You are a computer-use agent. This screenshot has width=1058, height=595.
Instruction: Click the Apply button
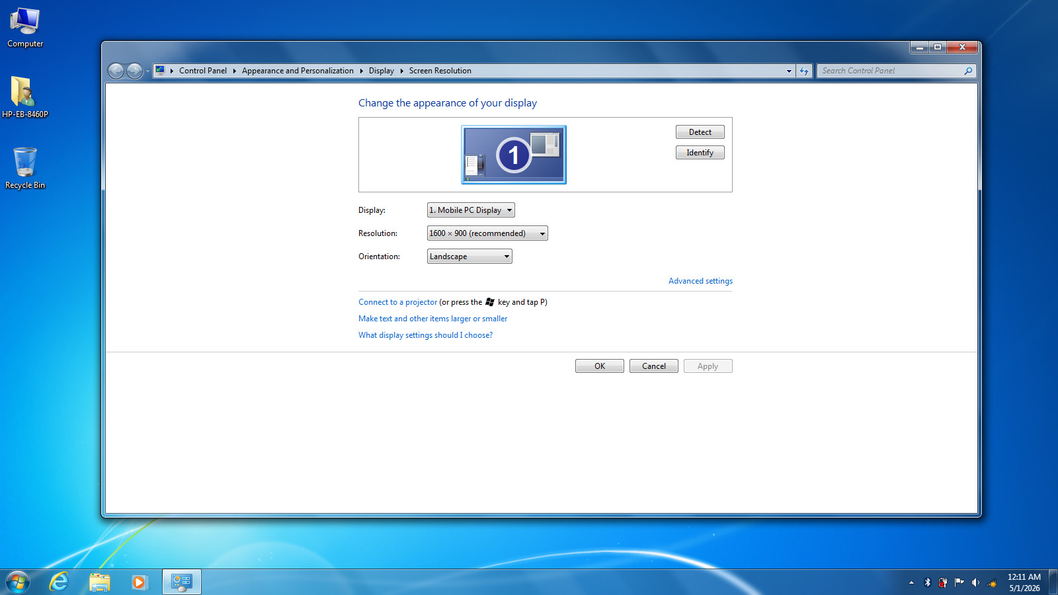(708, 366)
